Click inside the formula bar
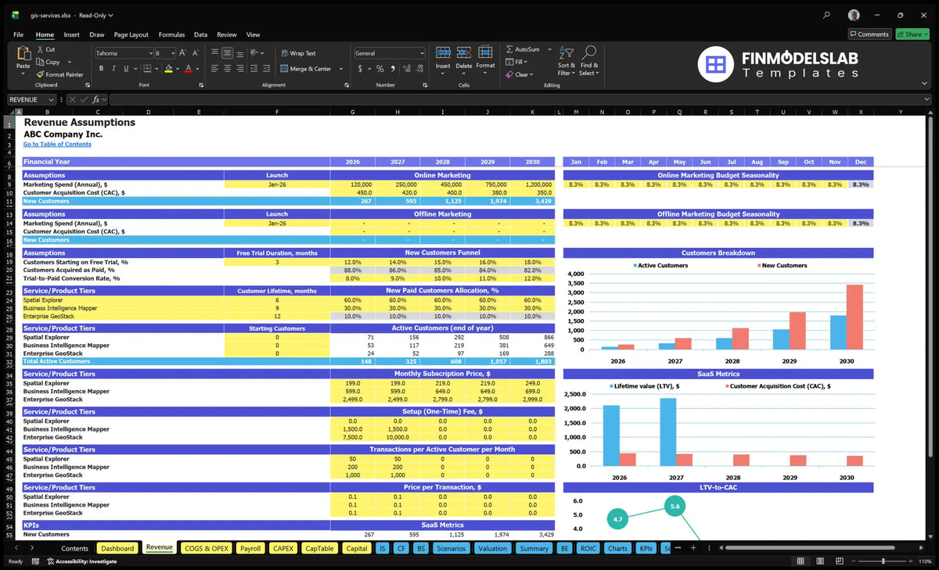939x570 pixels. 520,99
